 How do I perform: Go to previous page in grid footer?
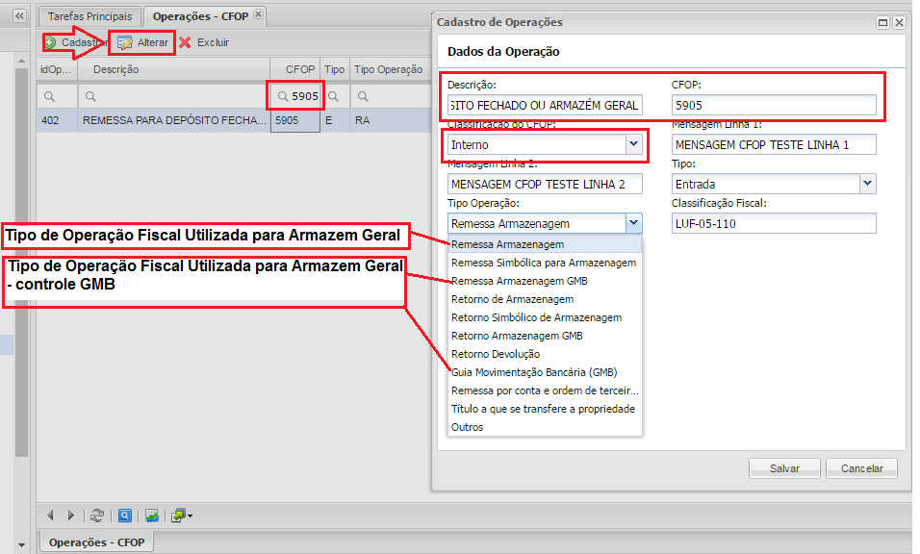click(x=50, y=516)
